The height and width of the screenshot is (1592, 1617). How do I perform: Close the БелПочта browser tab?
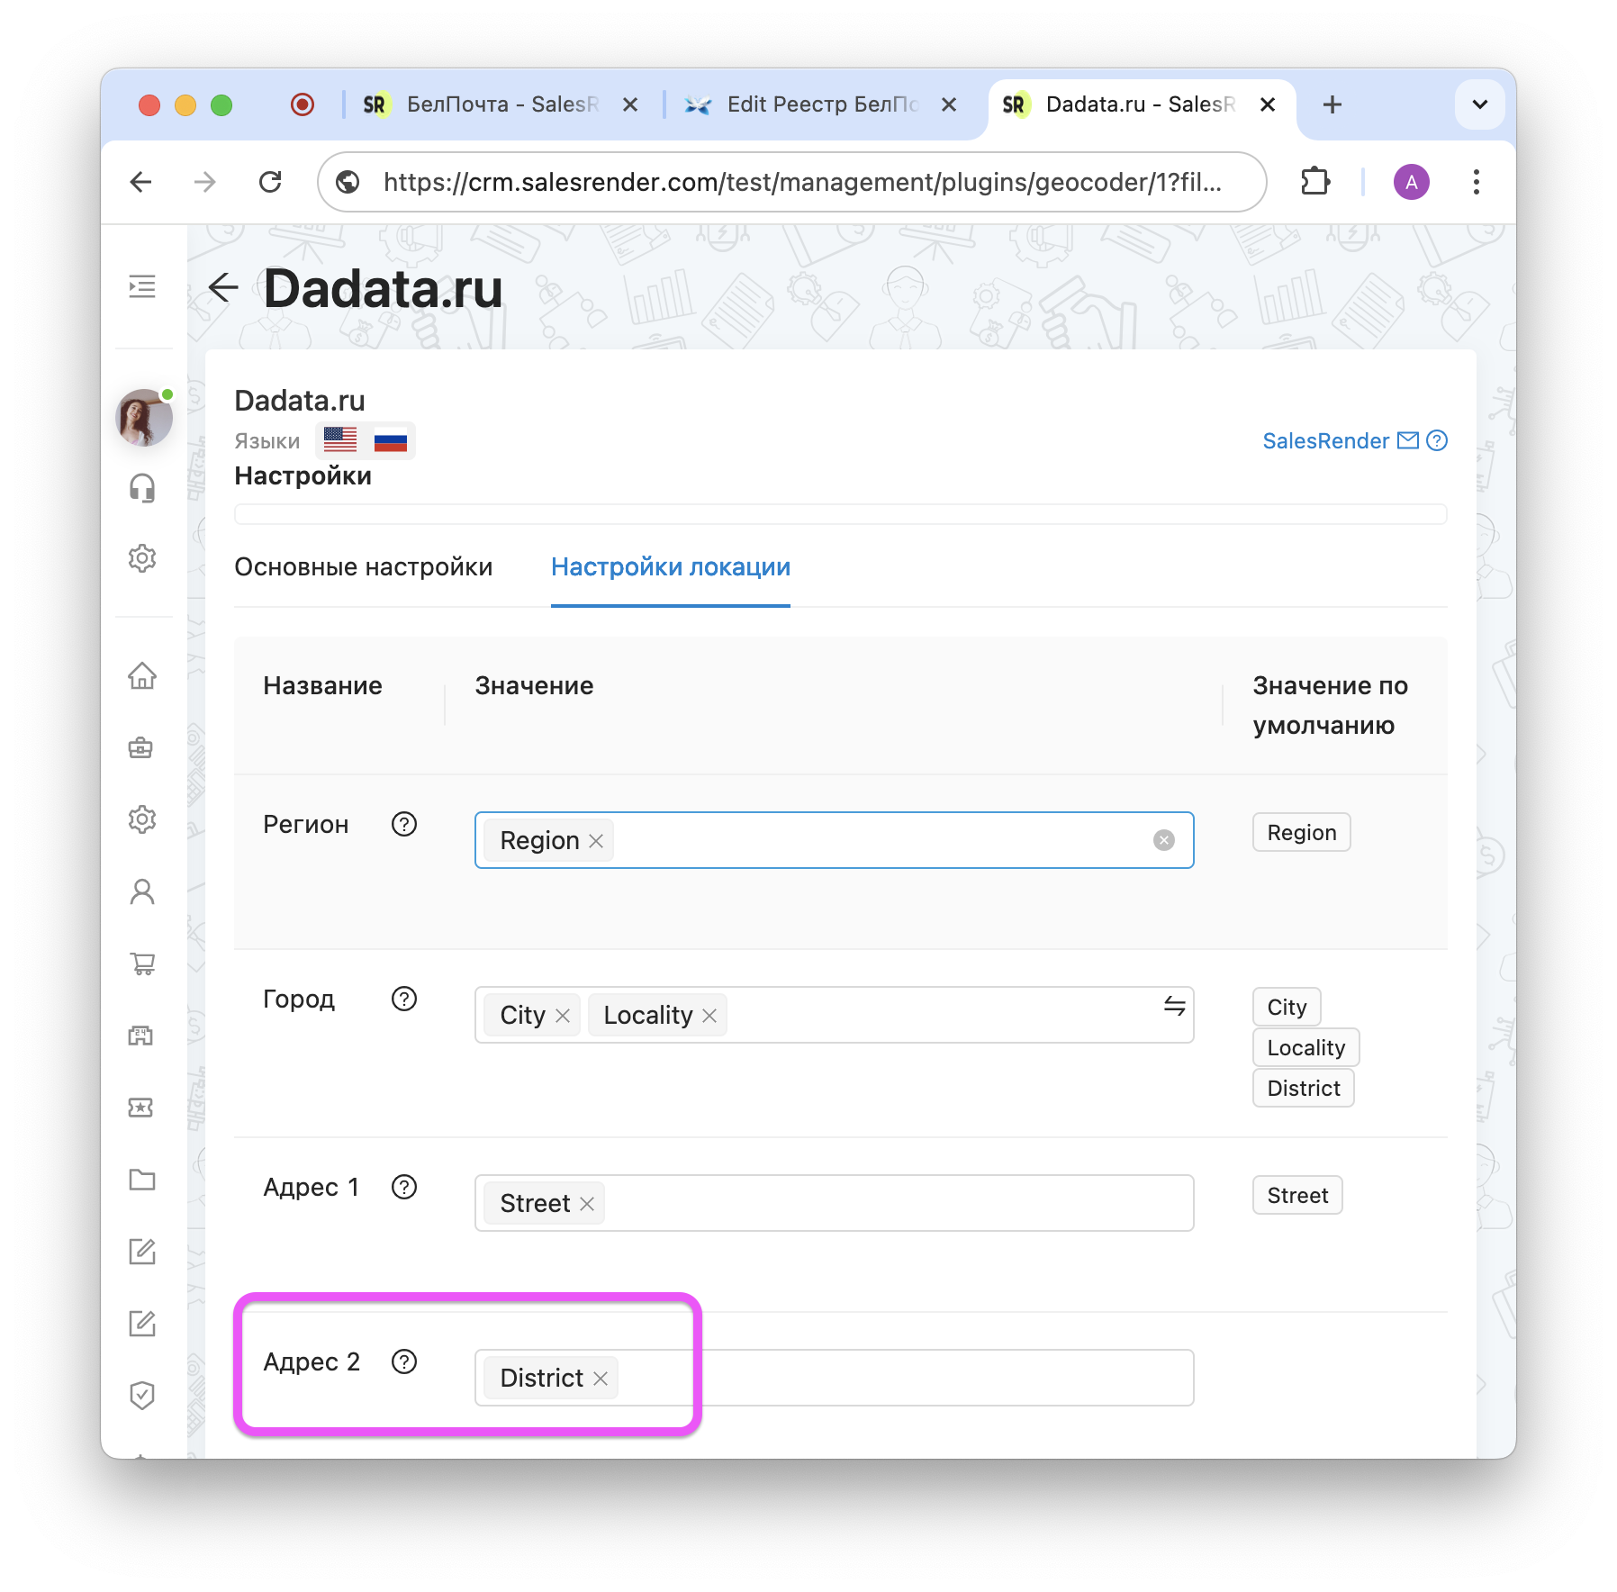(x=630, y=104)
